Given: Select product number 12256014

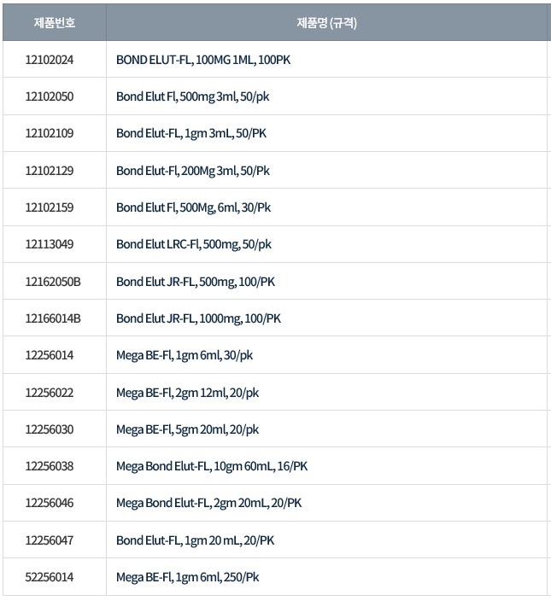Looking at the screenshot, I should 50,355.
